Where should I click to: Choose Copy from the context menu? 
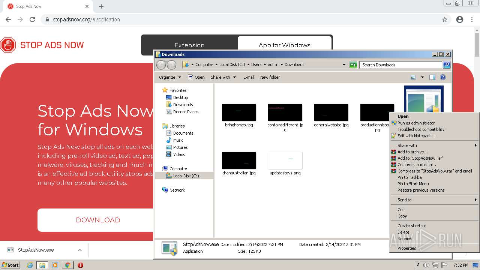tap(435, 216)
